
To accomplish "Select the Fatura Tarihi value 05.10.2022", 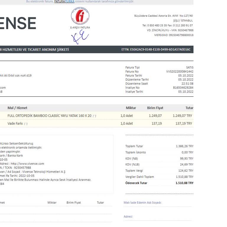I will (186, 76).
